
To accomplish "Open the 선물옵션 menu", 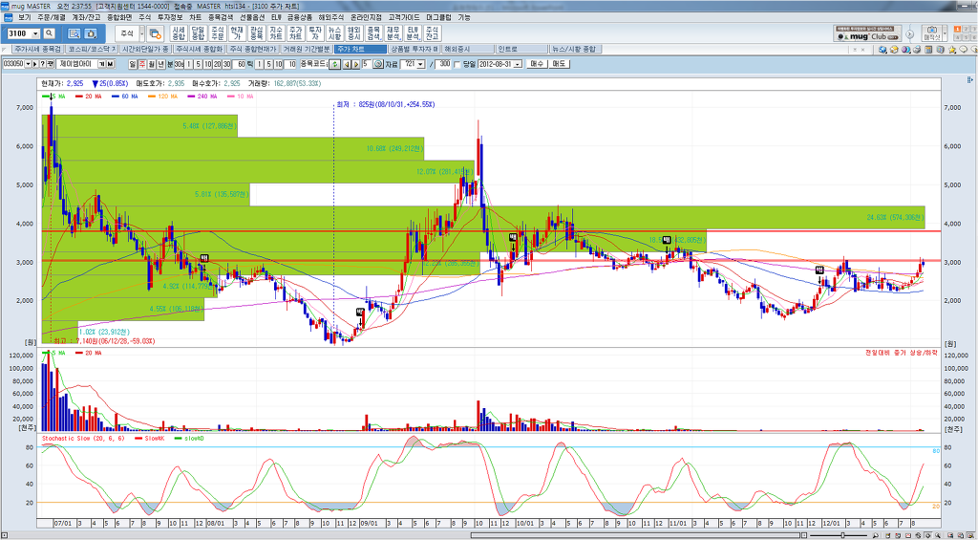I will [253, 17].
